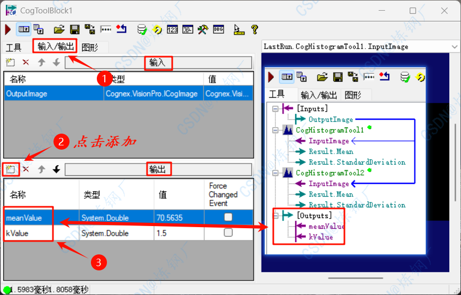
Task: Open the 图形 tab
Action: 90,48
